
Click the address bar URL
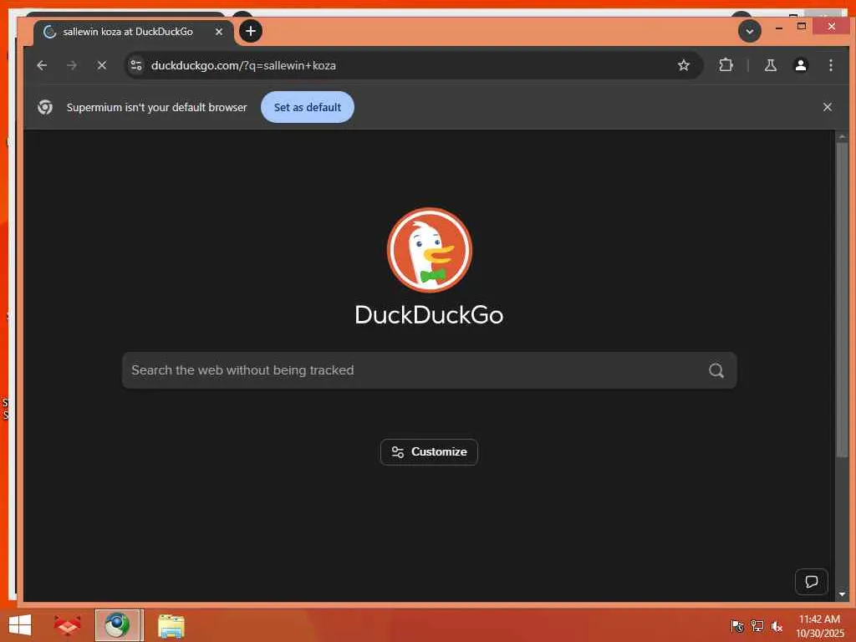coord(243,65)
